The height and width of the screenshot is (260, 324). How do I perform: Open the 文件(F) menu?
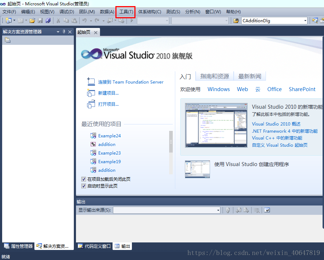(x=9, y=12)
